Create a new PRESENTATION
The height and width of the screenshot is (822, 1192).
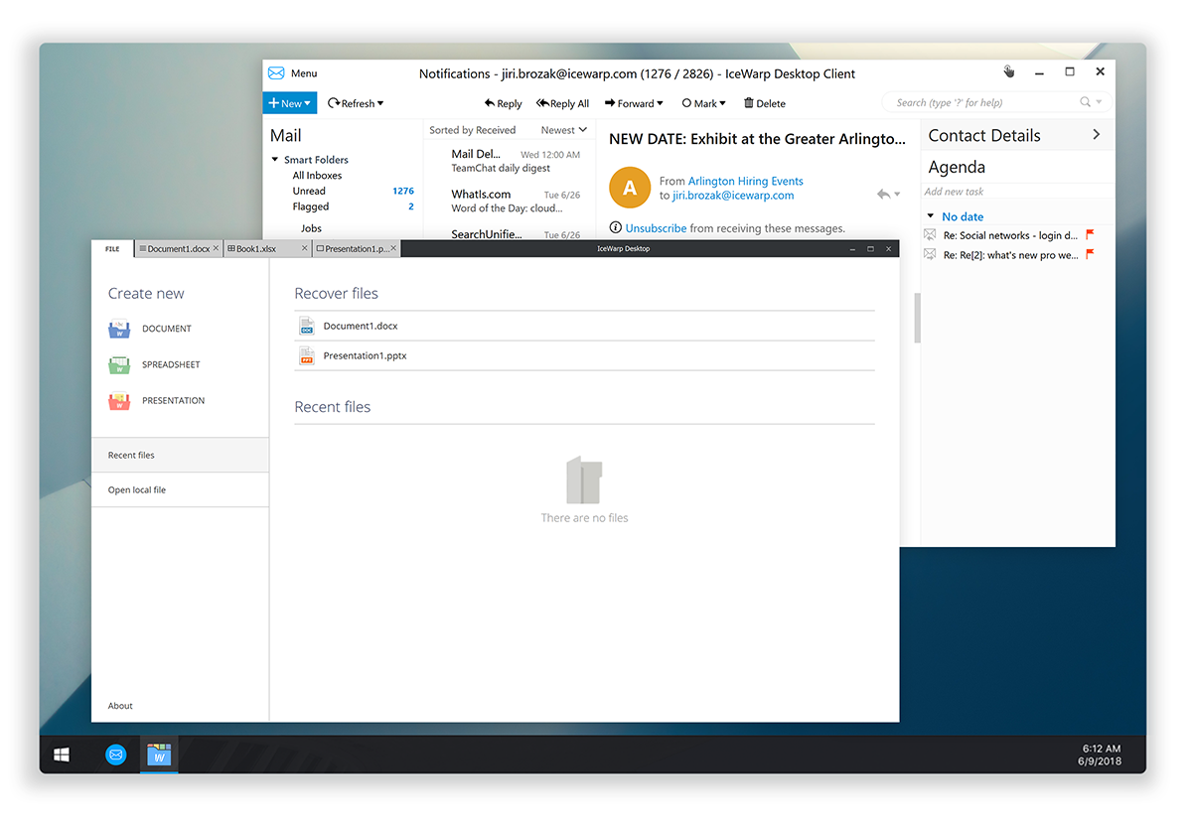174,401
